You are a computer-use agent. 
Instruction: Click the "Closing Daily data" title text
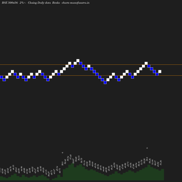39,3
